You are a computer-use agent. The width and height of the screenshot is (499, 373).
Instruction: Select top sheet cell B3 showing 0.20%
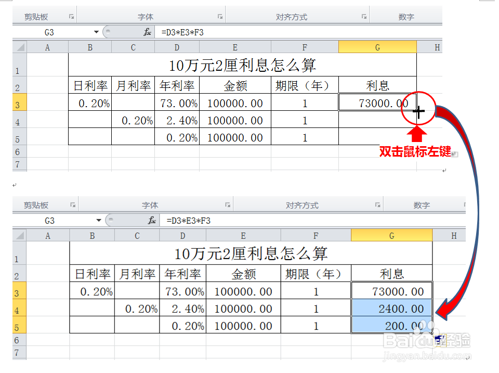pyautogui.click(x=90, y=102)
